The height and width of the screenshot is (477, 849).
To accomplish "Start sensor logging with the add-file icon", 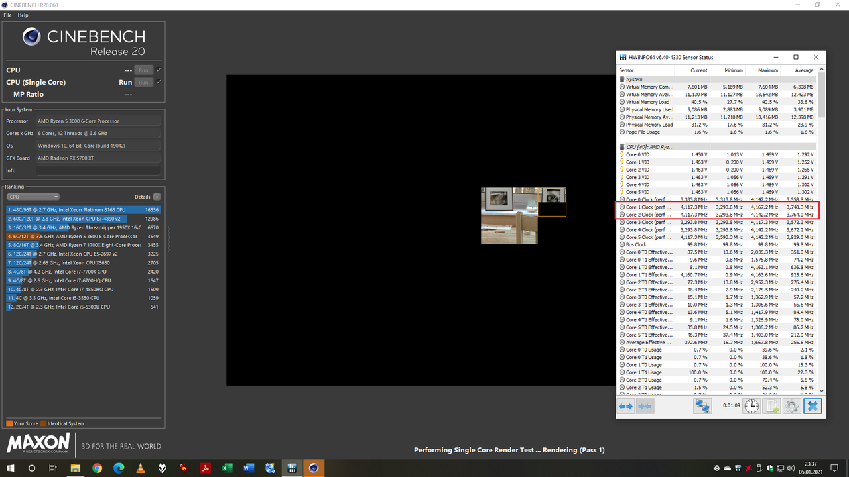I will click(x=771, y=406).
